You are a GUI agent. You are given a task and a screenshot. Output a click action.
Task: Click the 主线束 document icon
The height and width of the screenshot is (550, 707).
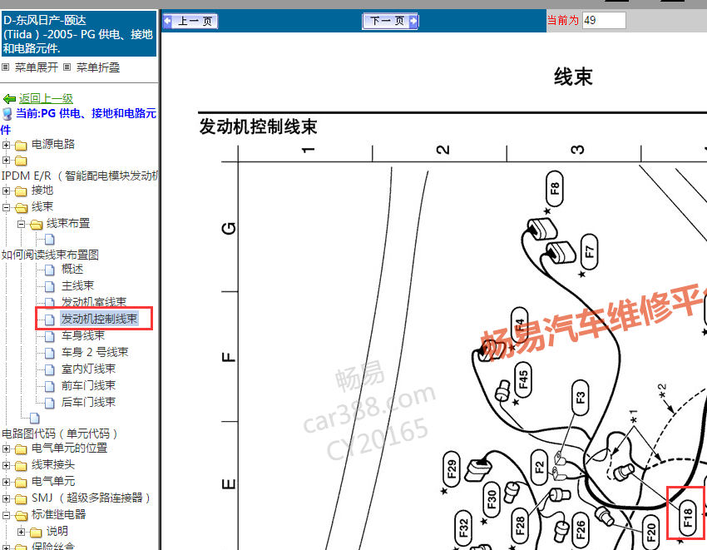(x=50, y=286)
